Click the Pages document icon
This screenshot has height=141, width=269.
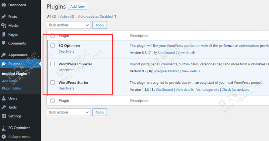pos(4,34)
